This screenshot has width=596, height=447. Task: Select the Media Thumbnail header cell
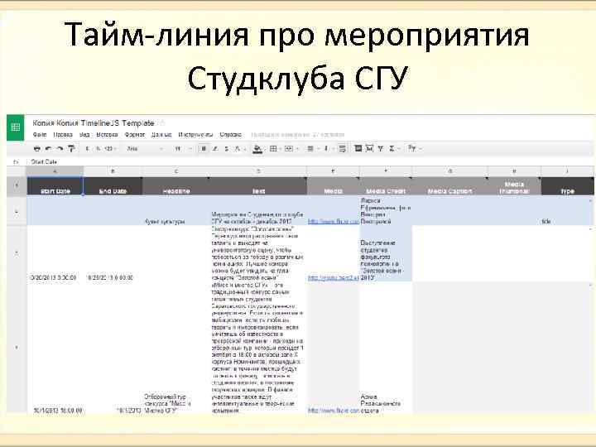coord(514,186)
